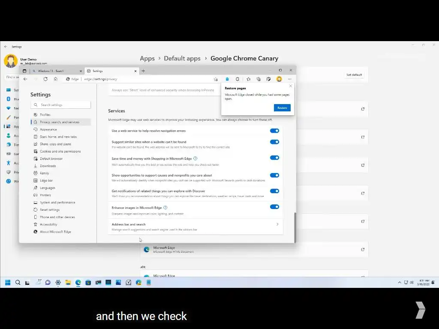
Task: Open Microsoft Edge HTML Document association row
Action: click(254, 250)
